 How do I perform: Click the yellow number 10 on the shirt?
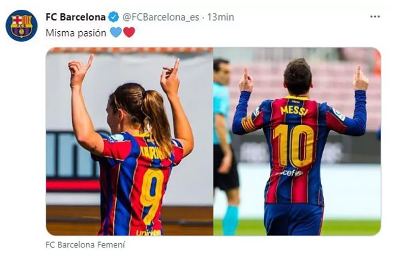(294, 146)
